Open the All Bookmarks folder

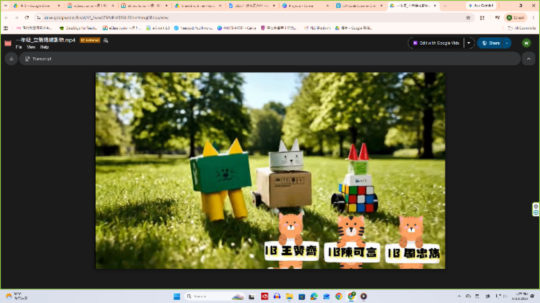point(522,28)
